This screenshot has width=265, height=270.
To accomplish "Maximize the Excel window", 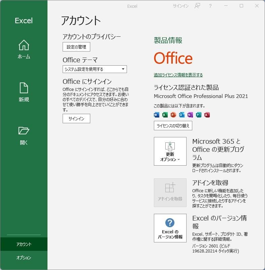I will (241, 6).
